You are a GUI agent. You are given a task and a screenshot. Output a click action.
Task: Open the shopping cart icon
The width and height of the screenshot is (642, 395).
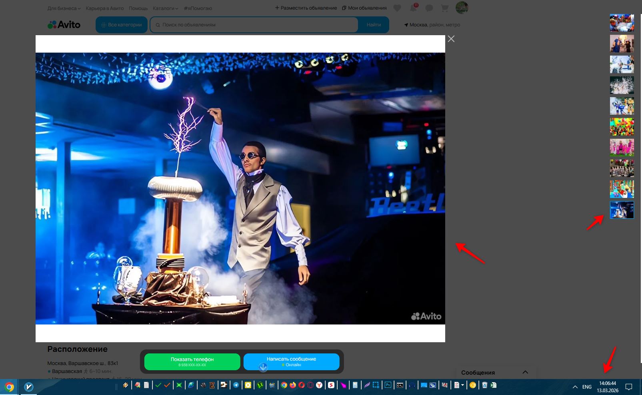point(444,8)
